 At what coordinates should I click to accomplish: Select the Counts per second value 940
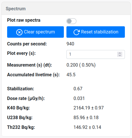[70, 44]
